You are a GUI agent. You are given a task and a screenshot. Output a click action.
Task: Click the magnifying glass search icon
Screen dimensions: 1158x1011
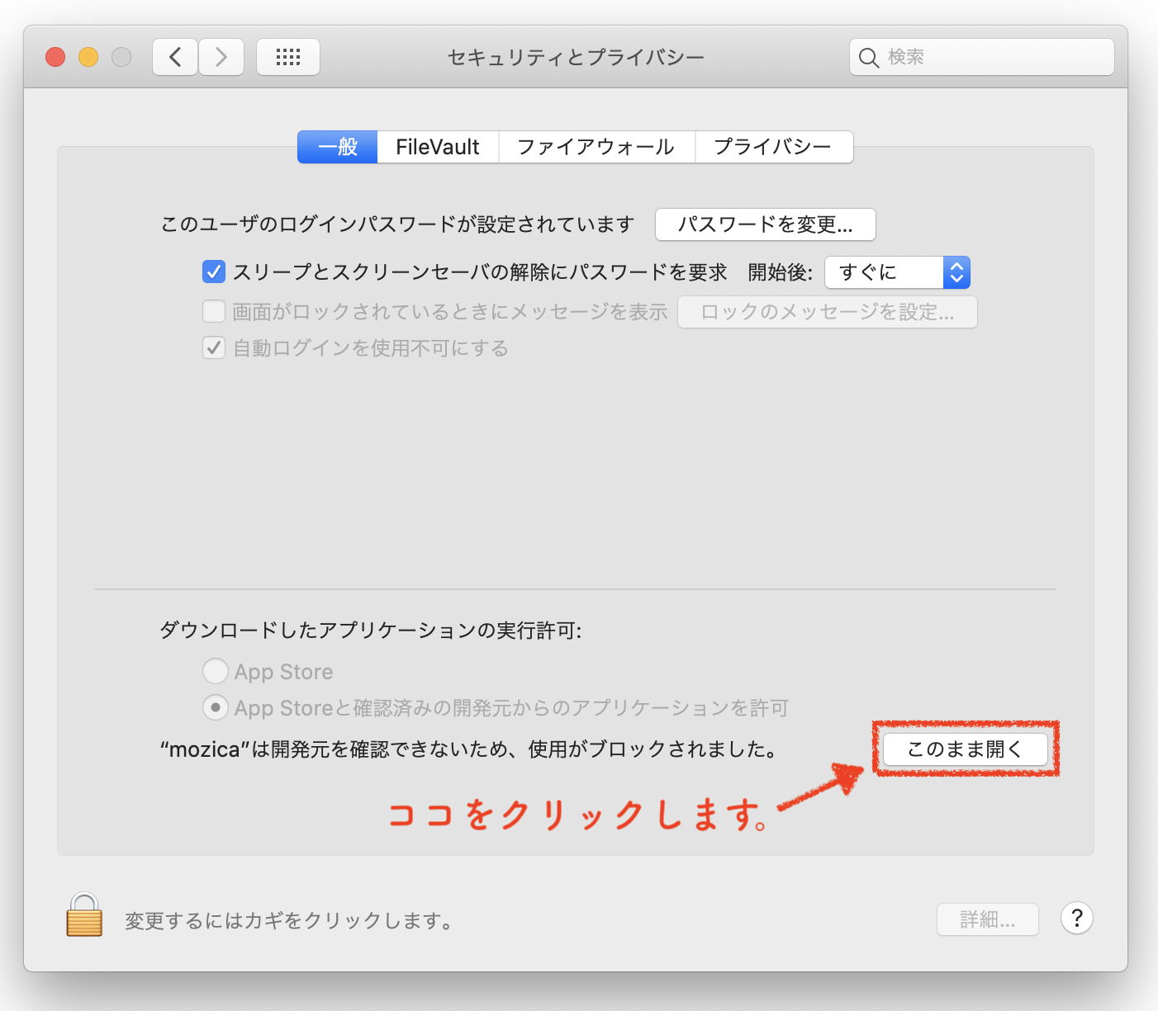[868, 58]
